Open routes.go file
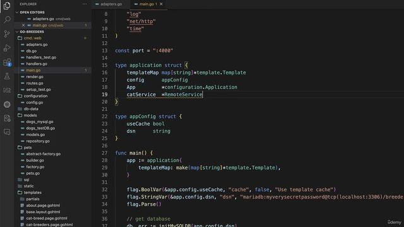 click(35, 83)
